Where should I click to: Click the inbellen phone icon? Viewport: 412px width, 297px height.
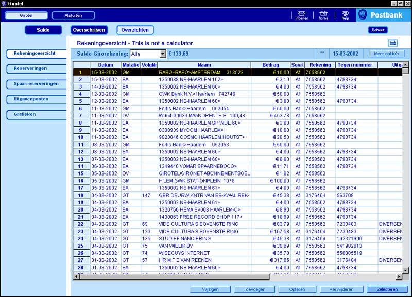(302, 15)
